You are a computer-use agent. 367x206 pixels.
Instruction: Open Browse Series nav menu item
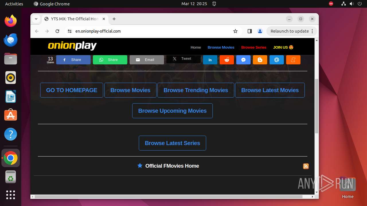pos(254,47)
